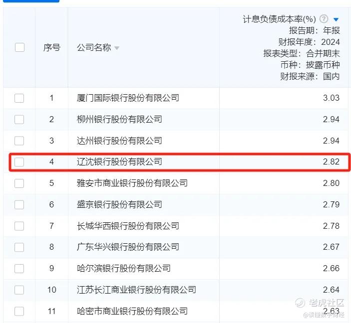Open company 达州银行股份有限公司
The height and width of the screenshot is (323, 351).
pos(119,141)
